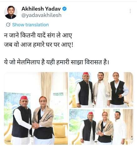This screenshot has width=137, height=150.
Task: Open the Akhilesh Yadav display name
Action: pyautogui.click(x=41, y=9)
